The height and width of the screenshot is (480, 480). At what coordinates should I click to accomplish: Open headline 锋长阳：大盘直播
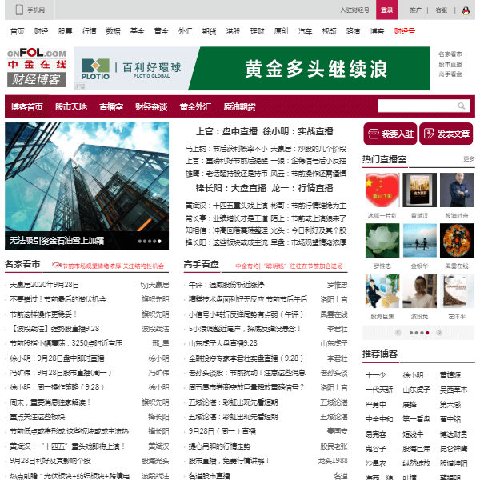coord(231,188)
